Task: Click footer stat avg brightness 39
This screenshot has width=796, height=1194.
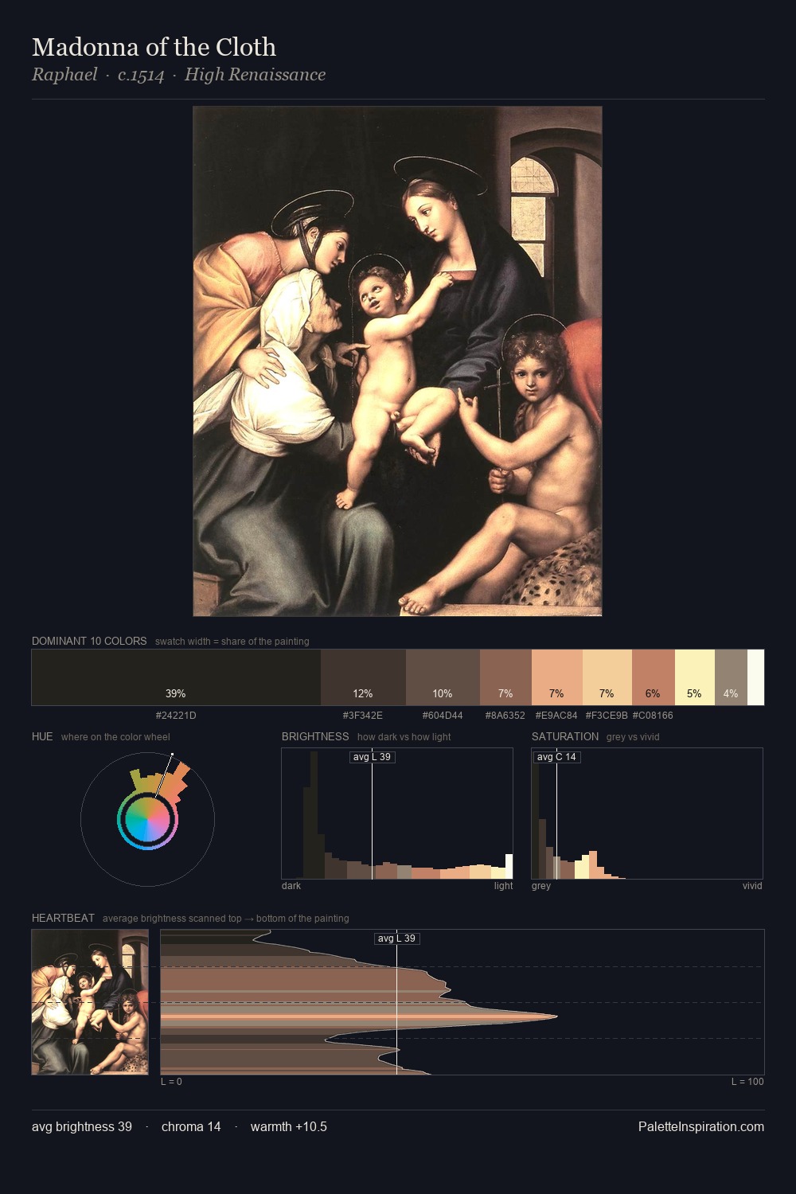Action: click(x=82, y=1126)
